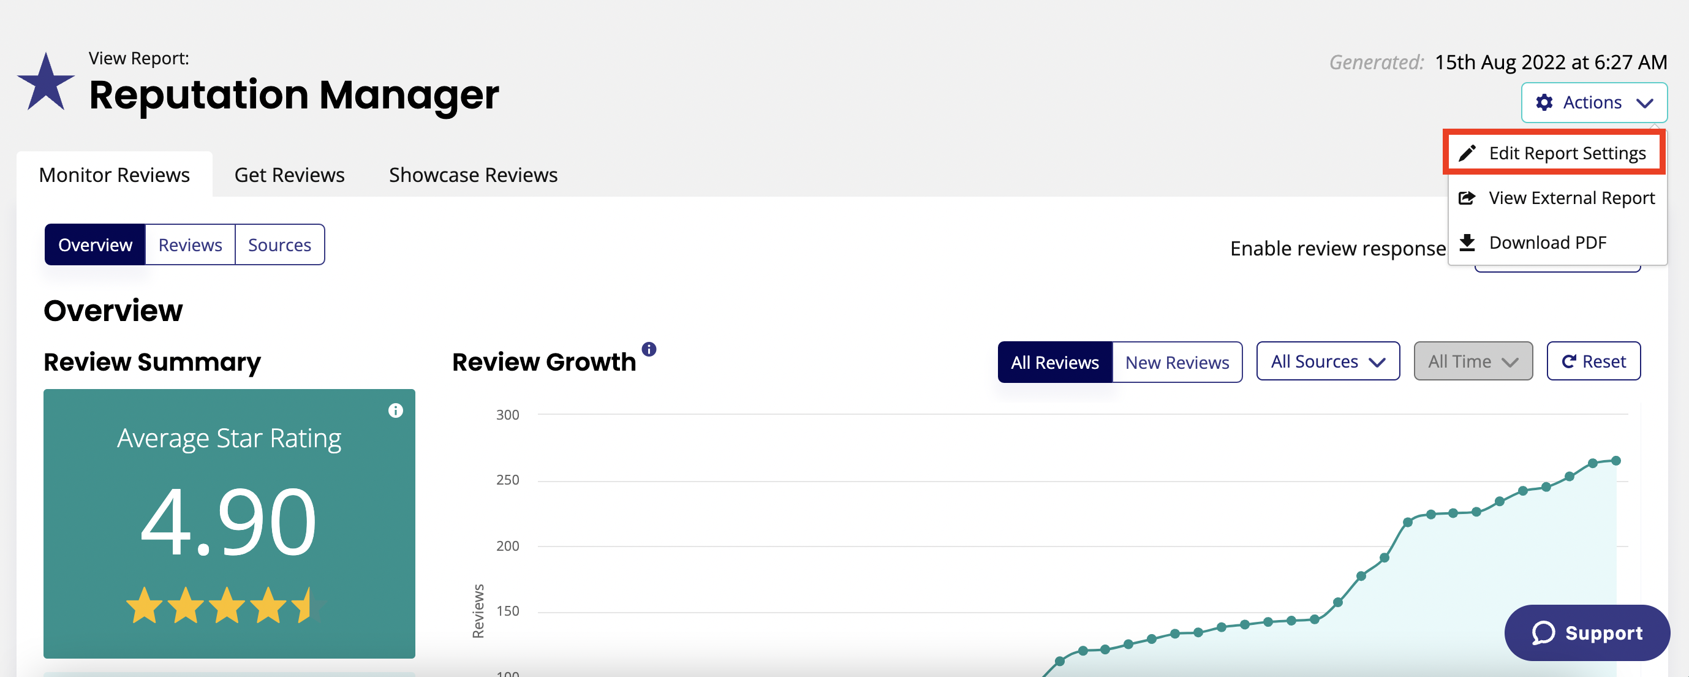
Task: Select the Overview sub-tab
Action: (x=95, y=244)
